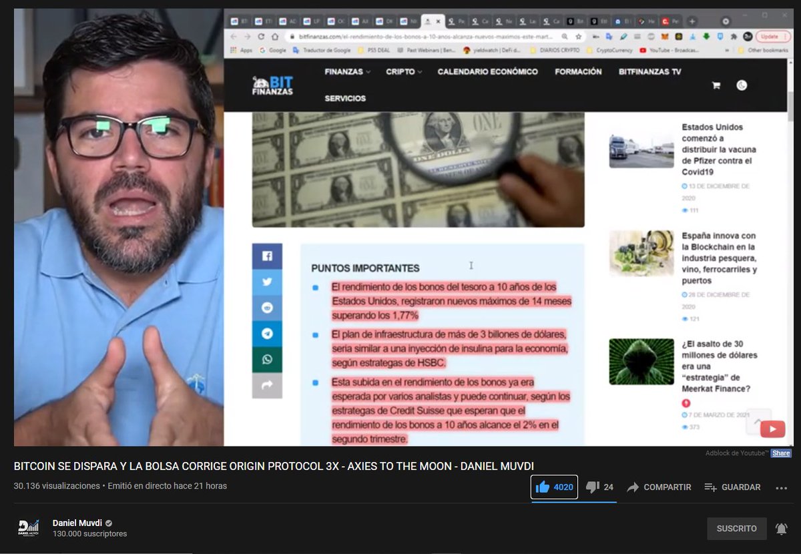
Task: Open the truck thumbnail for Pfizer article
Action: click(641, 150)
